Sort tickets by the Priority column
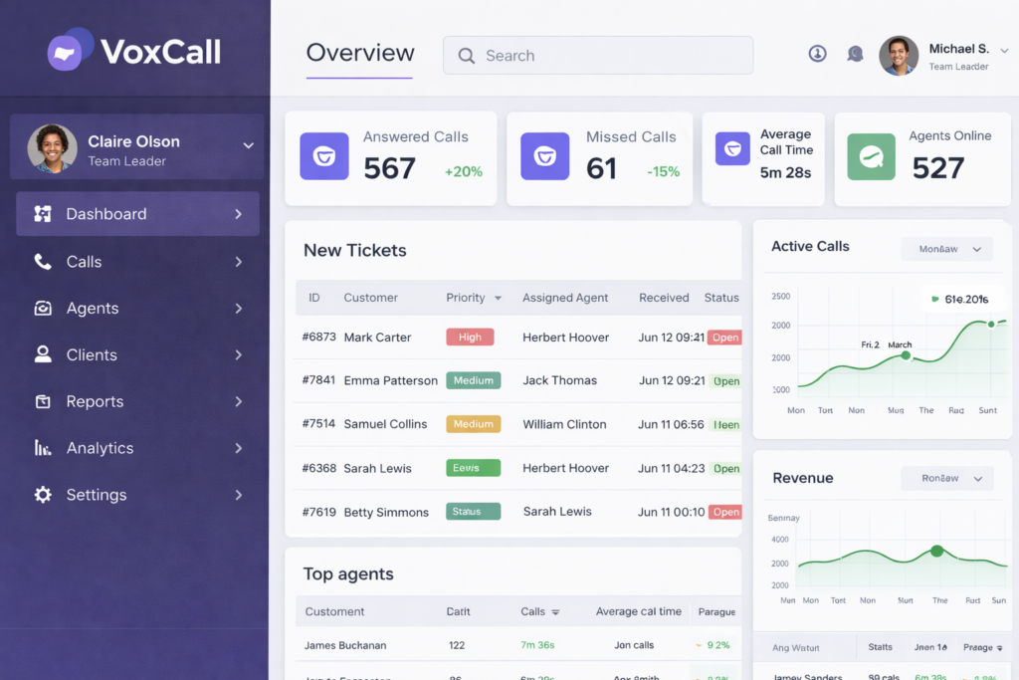Viewport: 1019px width, 680px height. 474,298
